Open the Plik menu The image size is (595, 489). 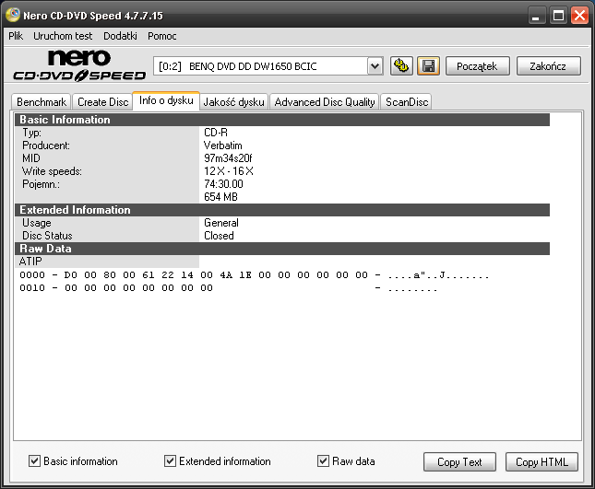(16, 36)
